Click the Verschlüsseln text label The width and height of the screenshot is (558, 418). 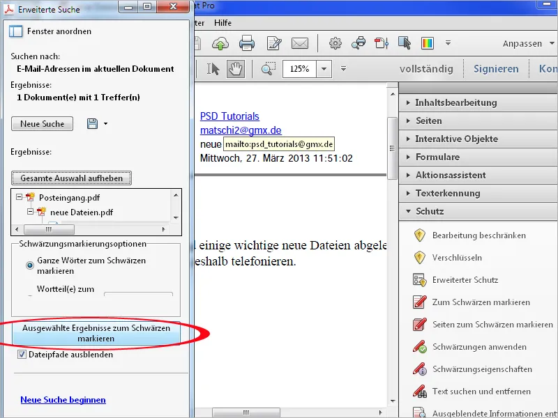[x=457, y=258]
